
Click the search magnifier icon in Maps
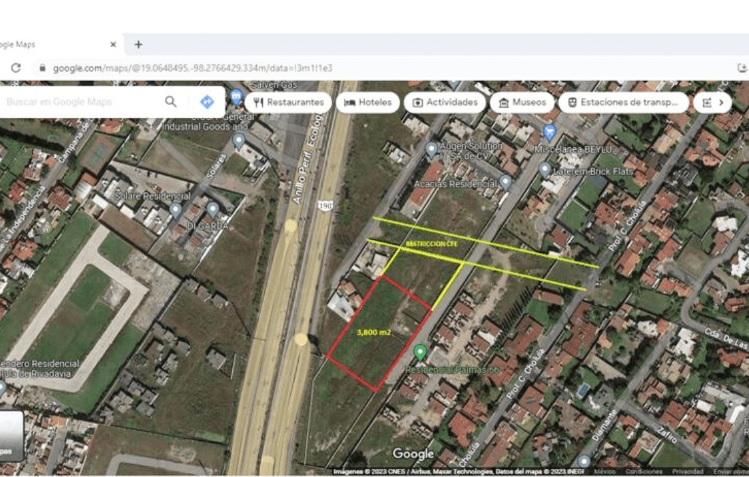(x=170, y=102)
